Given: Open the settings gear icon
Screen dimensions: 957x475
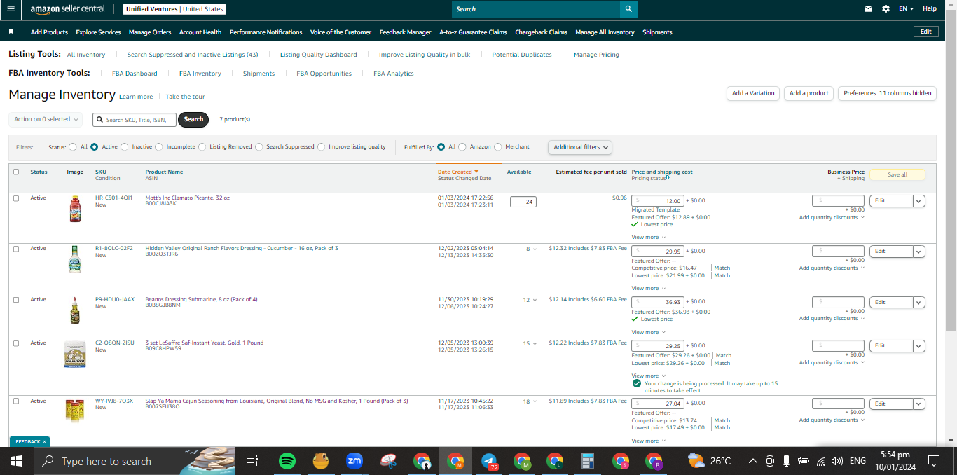Looking at the screenshot, I should click(886, 9).
